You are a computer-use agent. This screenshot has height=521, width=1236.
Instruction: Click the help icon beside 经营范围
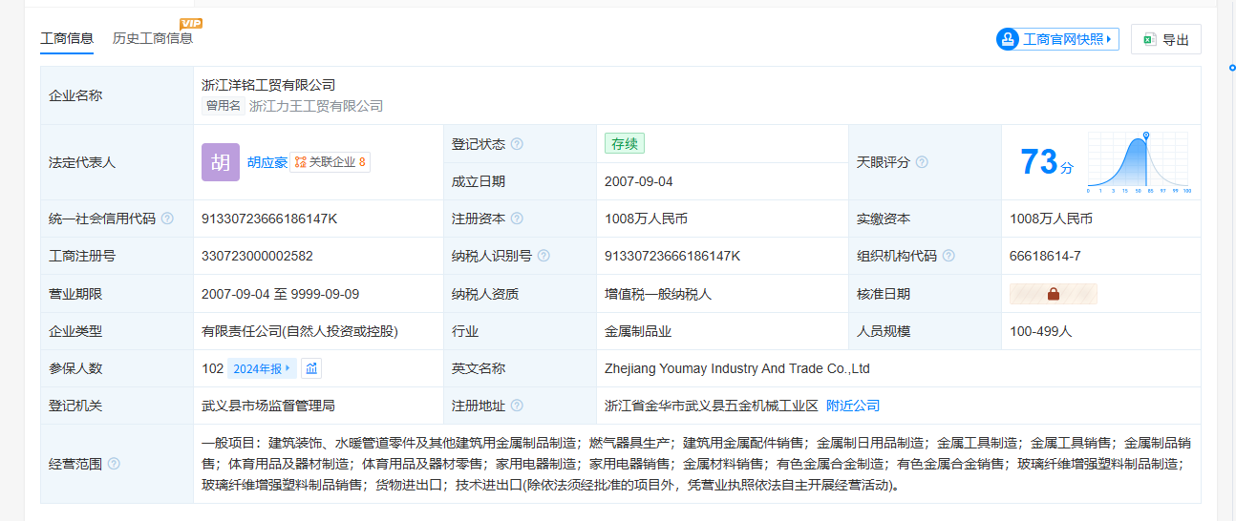(114, 464)
